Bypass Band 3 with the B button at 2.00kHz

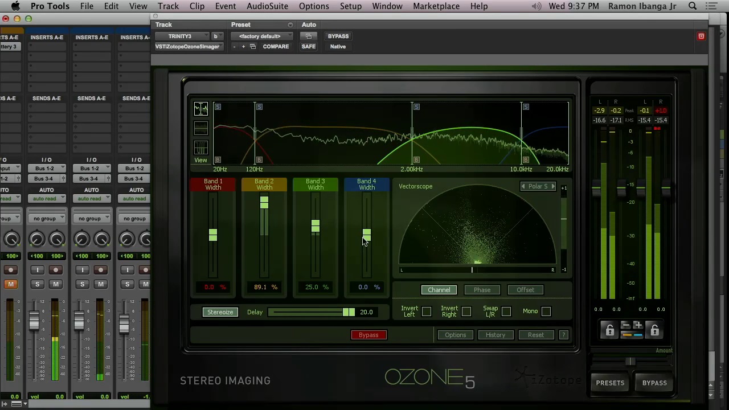tap(416, 160)
